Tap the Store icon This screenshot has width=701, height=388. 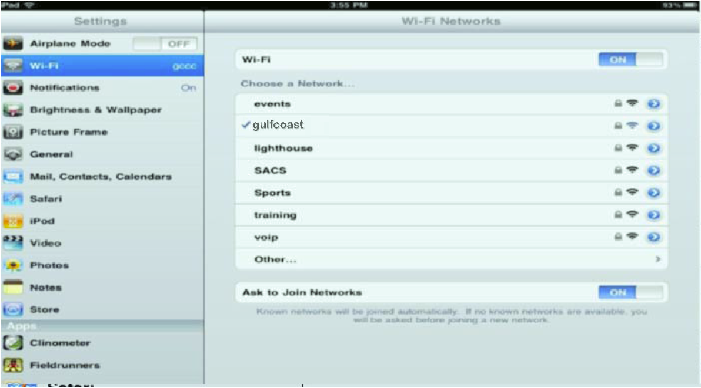click(x=12, y=309)
